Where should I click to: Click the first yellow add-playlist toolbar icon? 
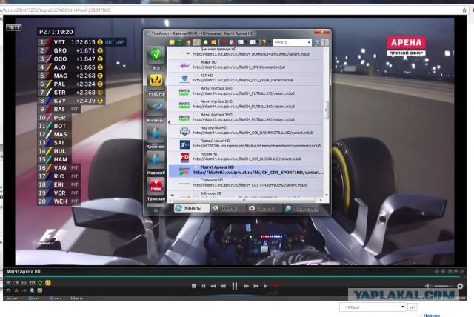tap(172, 42)
